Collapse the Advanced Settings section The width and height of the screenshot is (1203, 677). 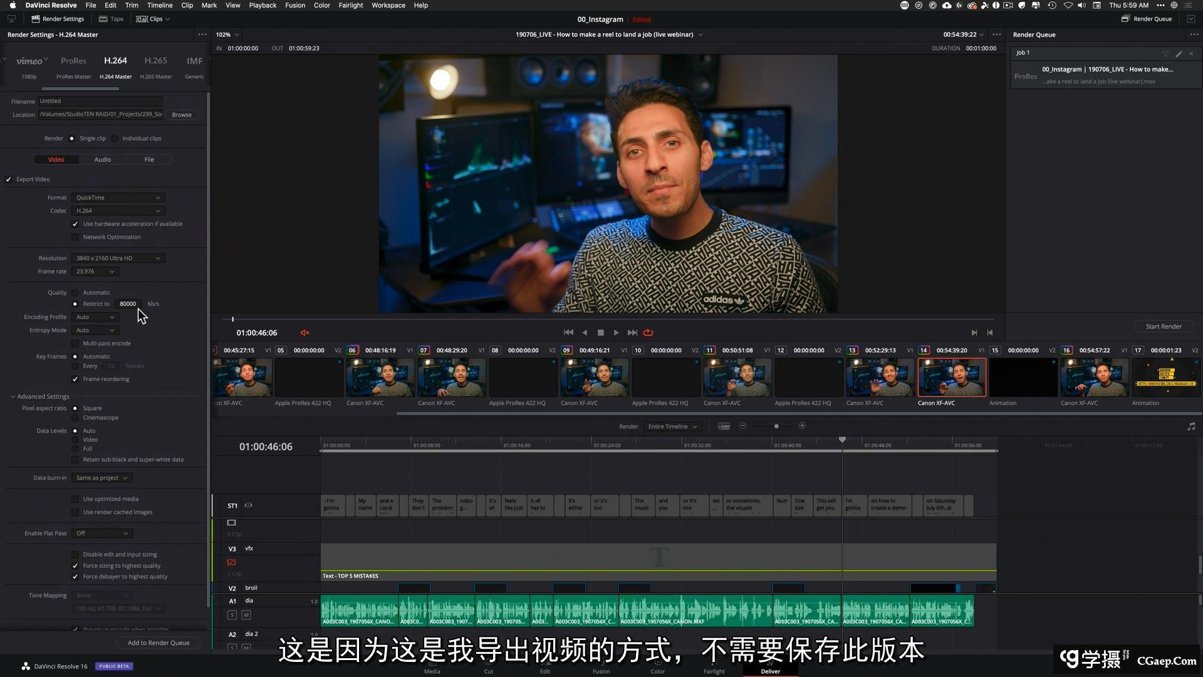[13, 397]
